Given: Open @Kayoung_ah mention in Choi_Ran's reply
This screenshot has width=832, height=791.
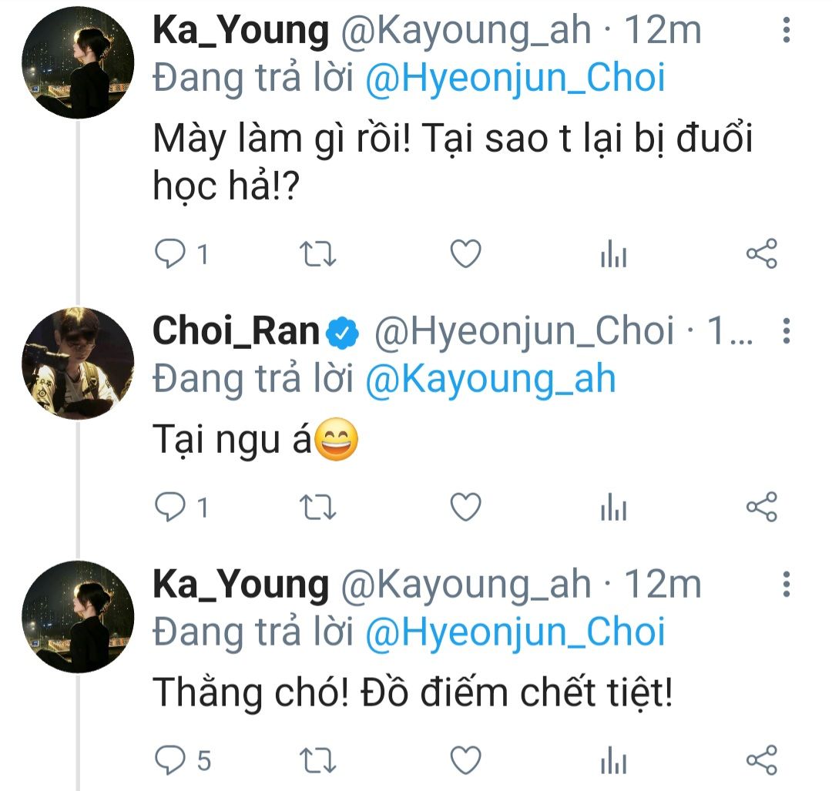Looking at the screenshot, I should [491, 379].
